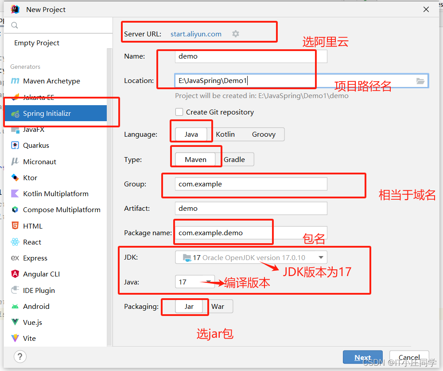Select Ktor in generators list
This screenshot has width=443, height=371.
(x=56, y=178)
